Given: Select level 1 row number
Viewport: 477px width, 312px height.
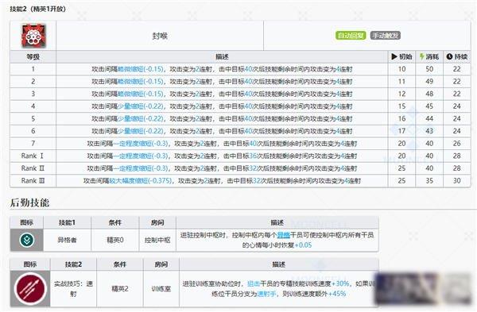Looking at the screenshot, I should [x=33, y=69].
